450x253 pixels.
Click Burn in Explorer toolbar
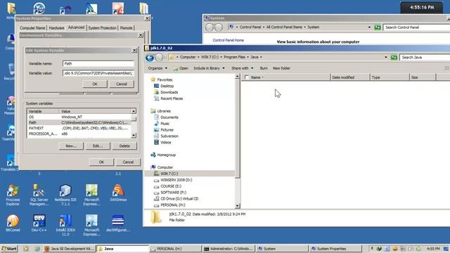pos(264,68)
